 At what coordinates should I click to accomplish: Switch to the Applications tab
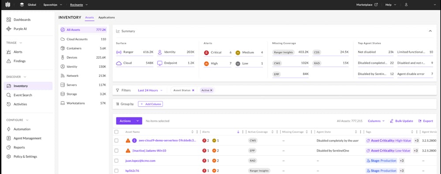click(107, 18)
